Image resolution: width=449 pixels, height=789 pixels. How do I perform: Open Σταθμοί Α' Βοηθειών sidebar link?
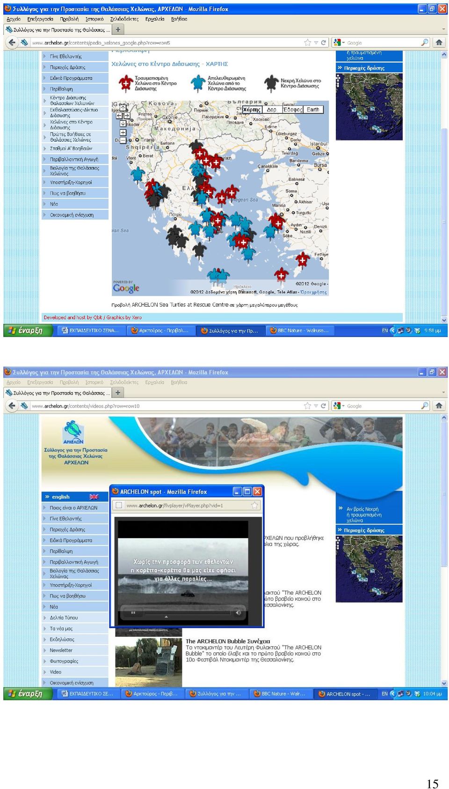(x=75, y=148)
